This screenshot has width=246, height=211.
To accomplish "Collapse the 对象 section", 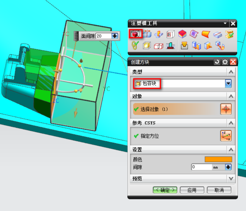I will tap(231, 96).
